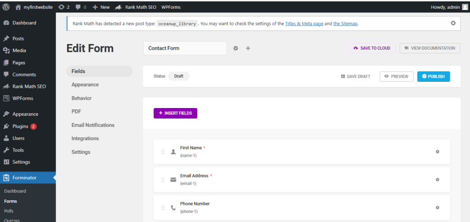Open settings gear for First Name field

[437, 152]
